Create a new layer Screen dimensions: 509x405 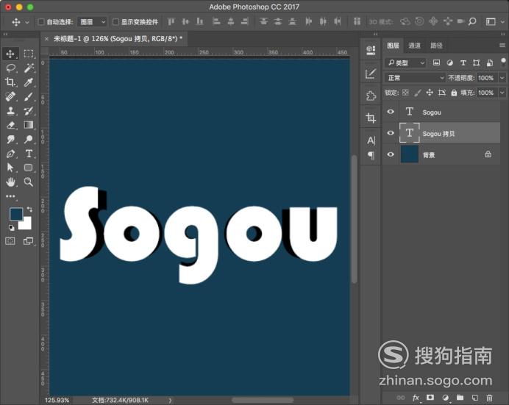coord(475,398)
